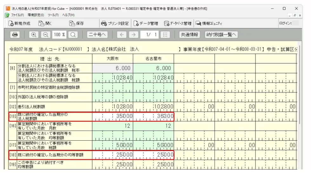Zoom out with the magnifier minus icon
311x173 pixels.
46,35
